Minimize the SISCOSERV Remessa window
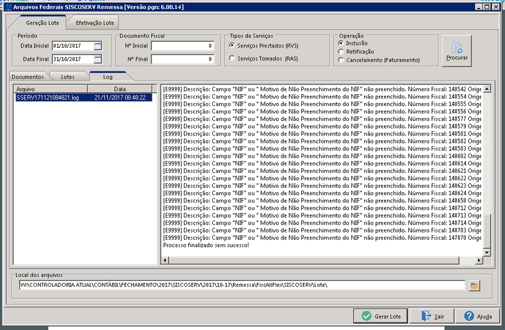 (x=479, y=7)
